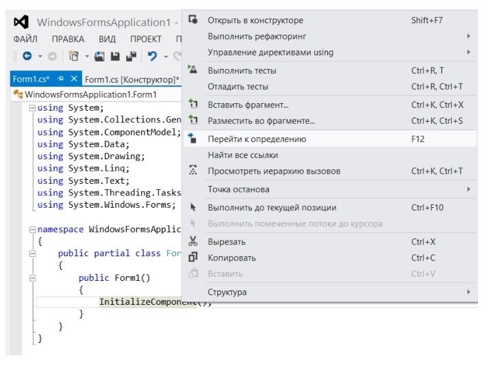493x369 pixels.
Task: Expand the Точка останова submenu
Action: (x=468, y=189)
